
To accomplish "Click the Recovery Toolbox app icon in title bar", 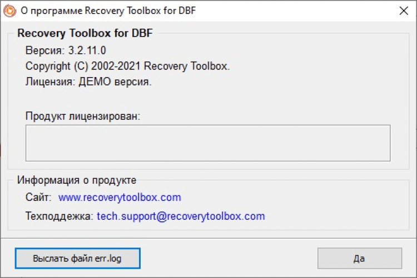I will (9, 10).
